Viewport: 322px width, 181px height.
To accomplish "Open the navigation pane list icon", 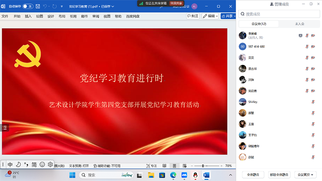I will point(5,128).
